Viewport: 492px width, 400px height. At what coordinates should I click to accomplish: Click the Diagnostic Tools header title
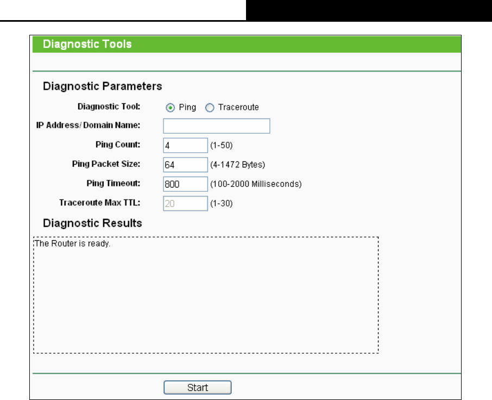point(87,44)
